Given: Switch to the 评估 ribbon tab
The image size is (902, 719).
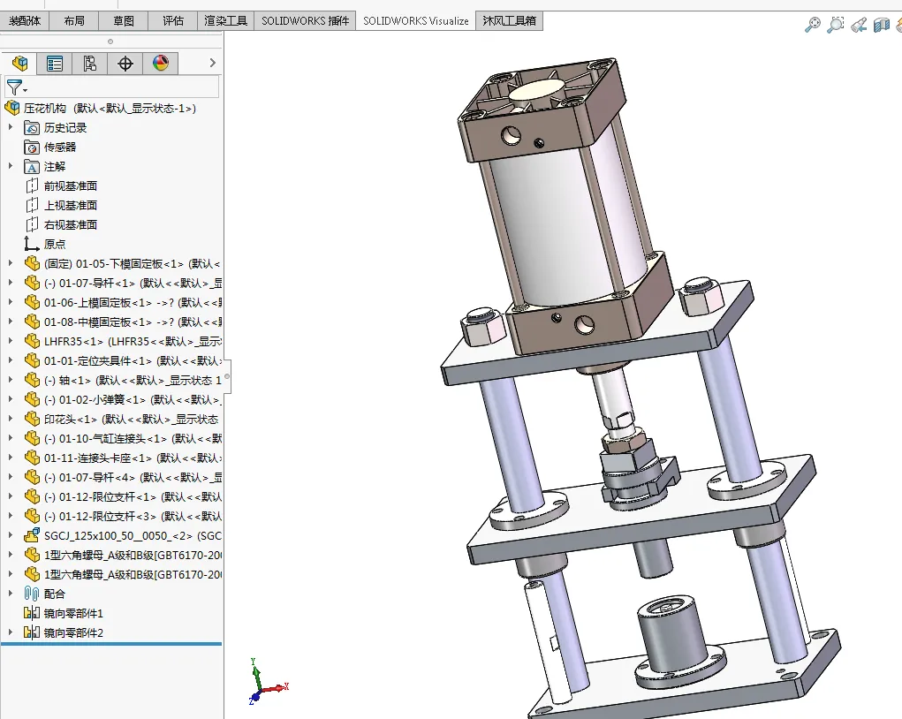Looking at the screenshot, I should (x=172, y=21).
